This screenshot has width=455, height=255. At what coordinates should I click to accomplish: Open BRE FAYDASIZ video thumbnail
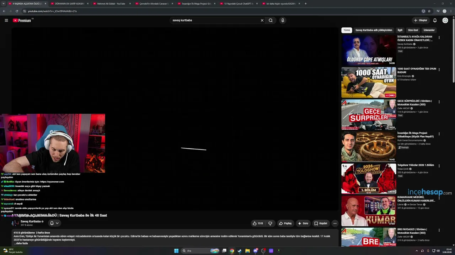369,237
